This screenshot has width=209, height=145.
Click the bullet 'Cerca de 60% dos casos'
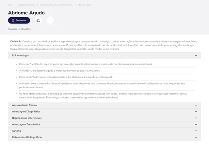[x=66, y=77]
